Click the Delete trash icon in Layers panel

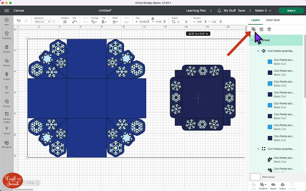pyautogui.click(x=269, y=29)
